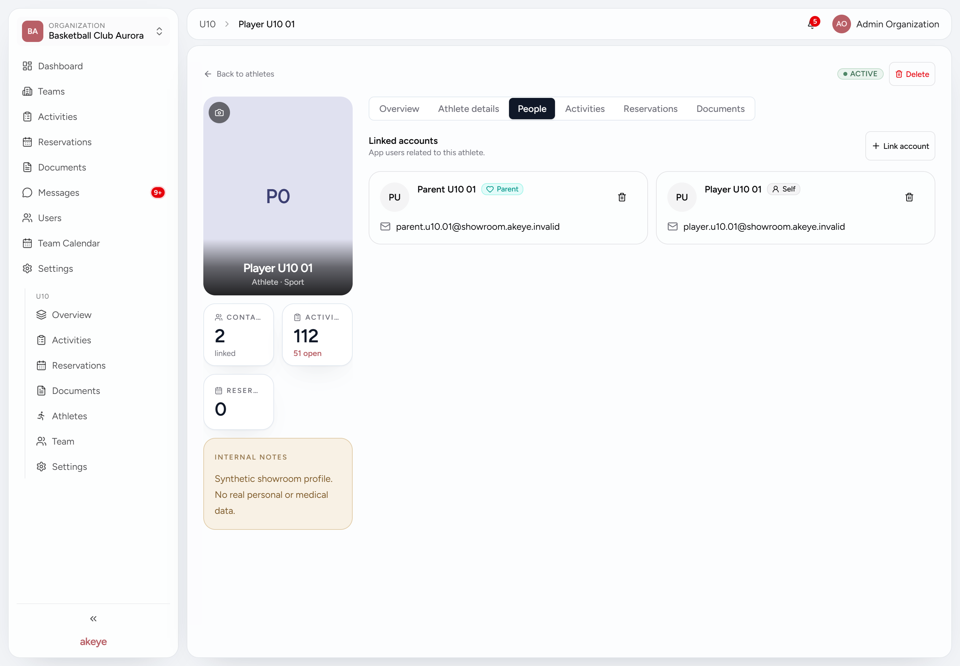Remove the Player U10 01 Self linked account
960x666 pixels.
pyautogui.click(x=909, y=197)
